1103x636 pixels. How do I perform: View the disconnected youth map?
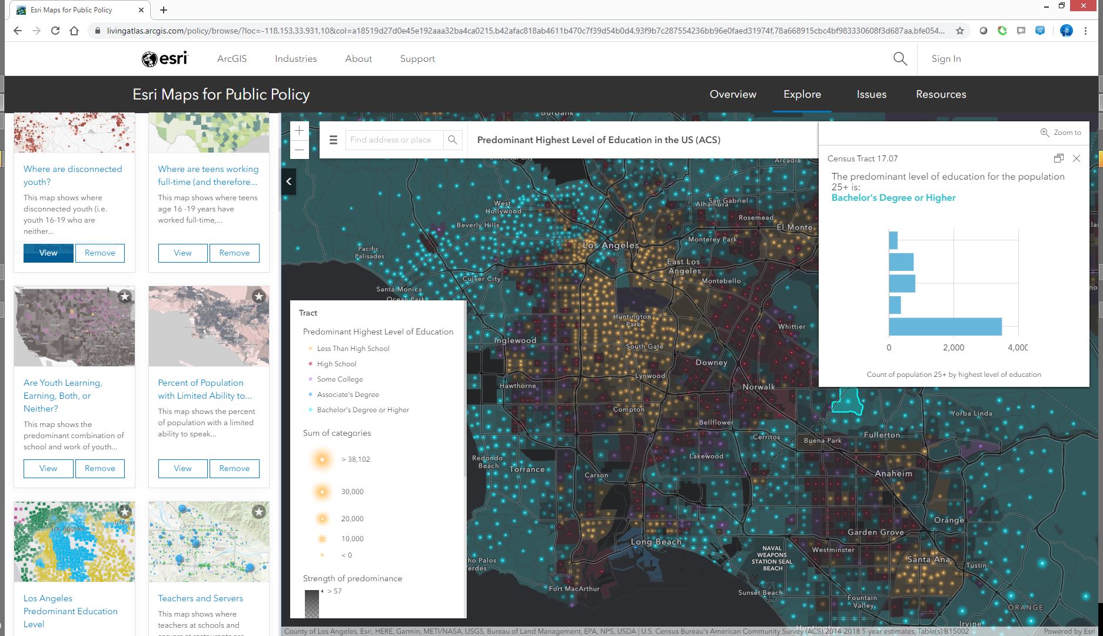[x=48, y=253]
